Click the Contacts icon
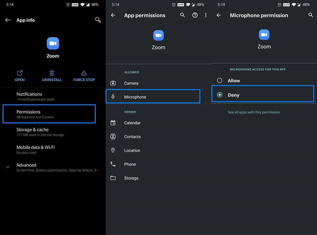 (x=113, y=136)
